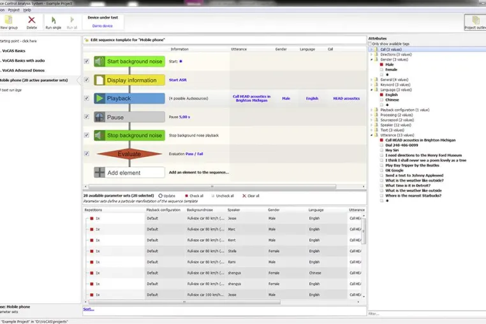Click the Start ASR link
This screenshot has width=486, height=324.
pyautogui.click(x=177, y=80)
